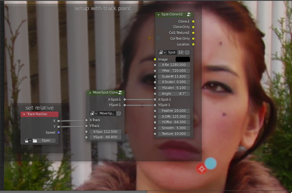Click the YSpot- input socket on Move-Spot-Clone
Screen dimensions: 292x193
(87, 137)
